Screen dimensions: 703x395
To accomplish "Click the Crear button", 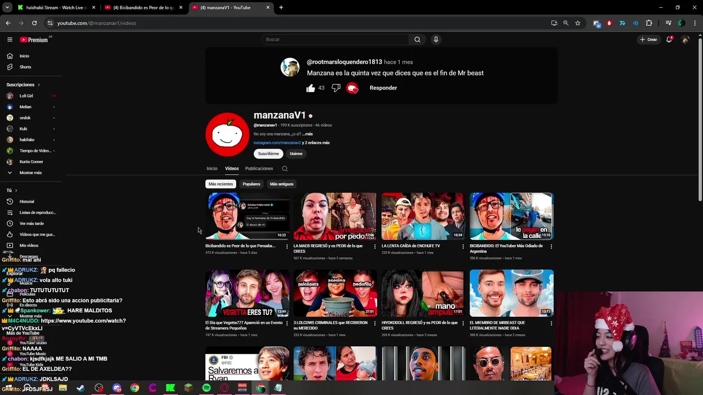I will pos(648,39).
